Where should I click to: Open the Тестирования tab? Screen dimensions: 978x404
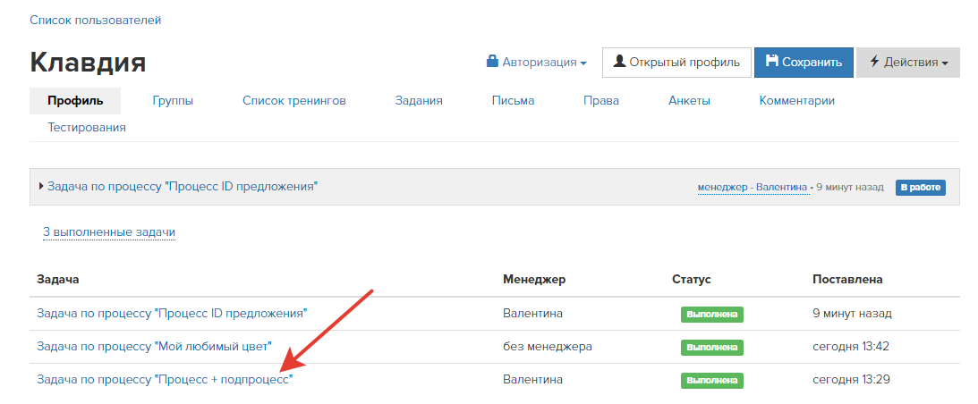87,128
